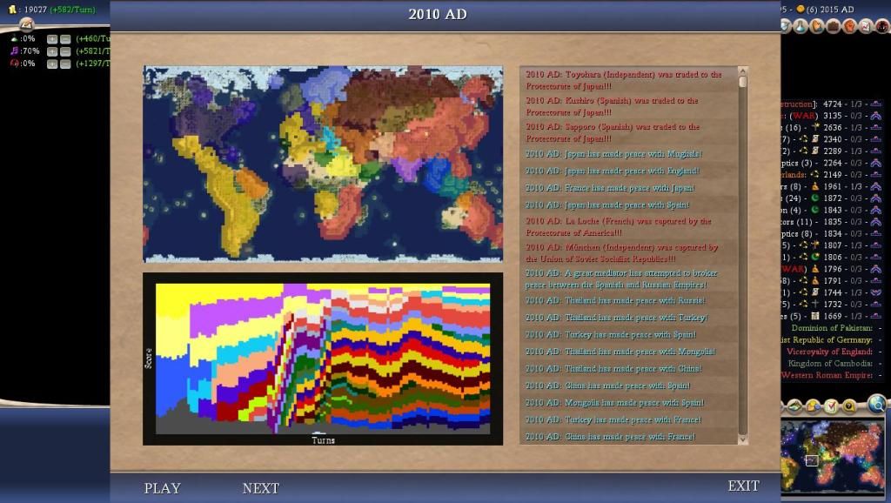Image resolution: width=891 pixels, height=503 pixels.
Task: Click Western Roman Empire in the scoreboard
Action: pyautogui.click(x=827, y=375)
